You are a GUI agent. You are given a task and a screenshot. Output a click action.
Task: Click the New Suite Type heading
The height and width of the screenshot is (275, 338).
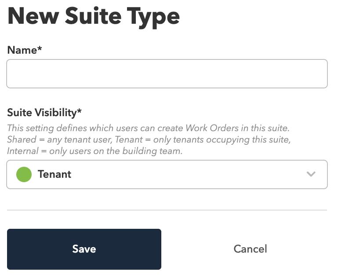pyautogui.click(x=93, y=17)
